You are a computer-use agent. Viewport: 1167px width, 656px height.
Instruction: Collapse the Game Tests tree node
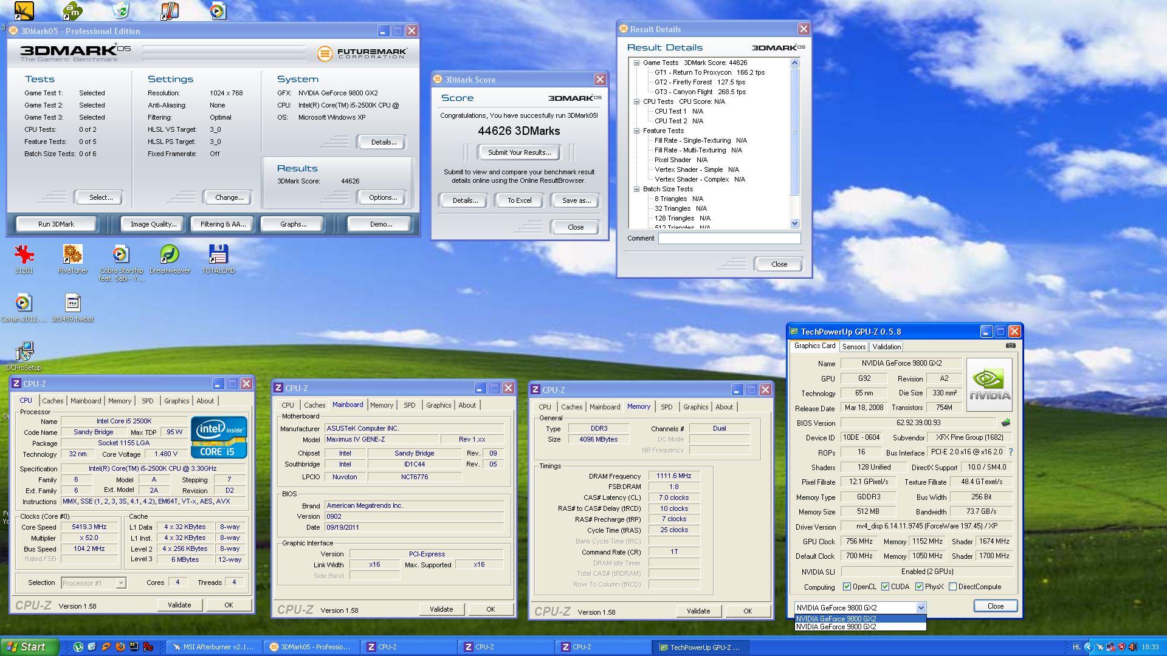click(636, 63)
